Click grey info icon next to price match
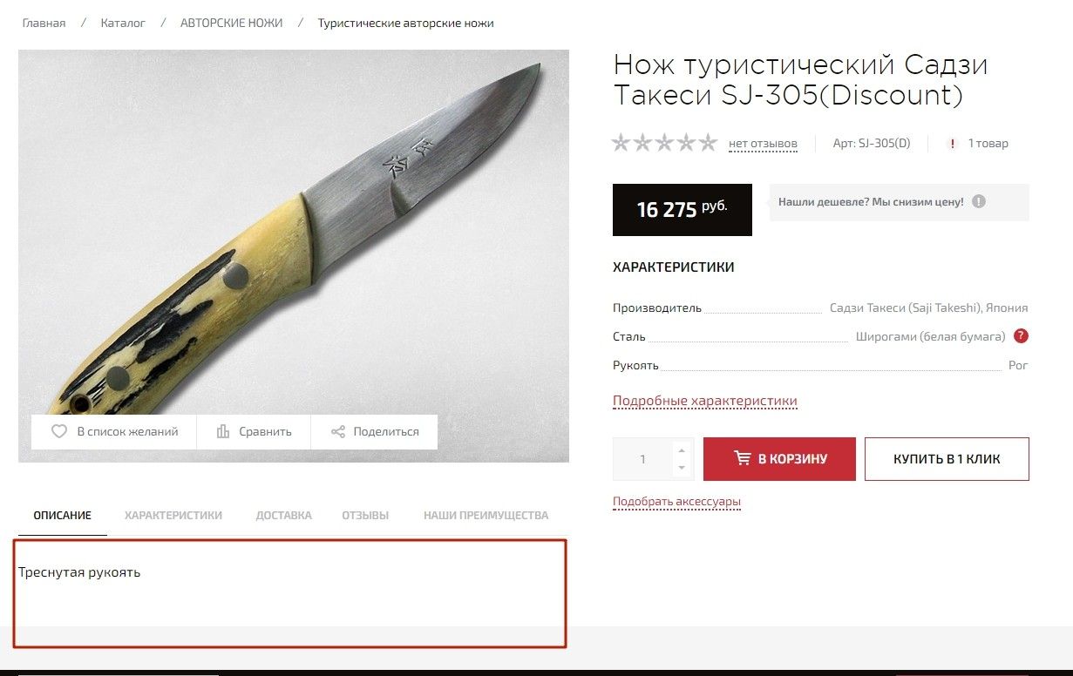 point(979,201)
